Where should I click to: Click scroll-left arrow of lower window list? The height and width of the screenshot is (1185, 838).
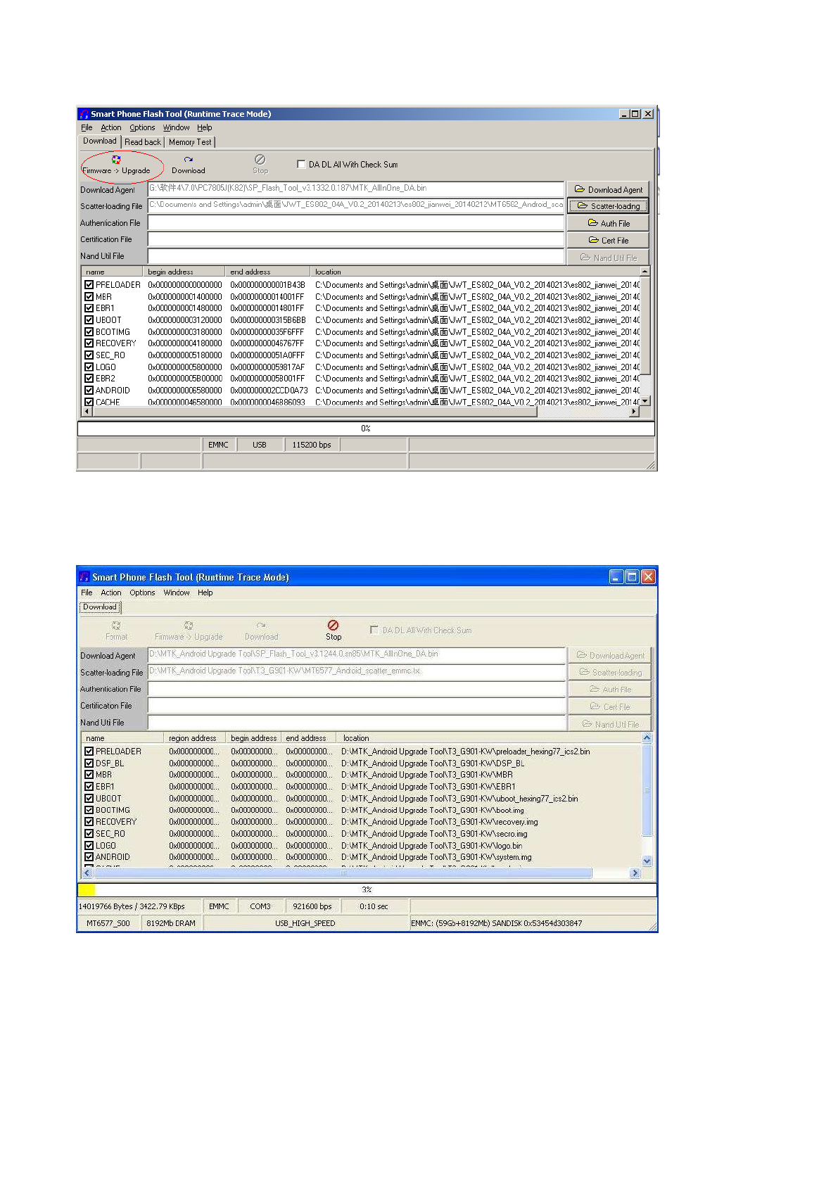(87, 873)
